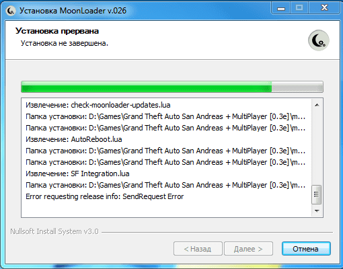
Task: Close the MoonLoader setup window
Action: (324, 9)
